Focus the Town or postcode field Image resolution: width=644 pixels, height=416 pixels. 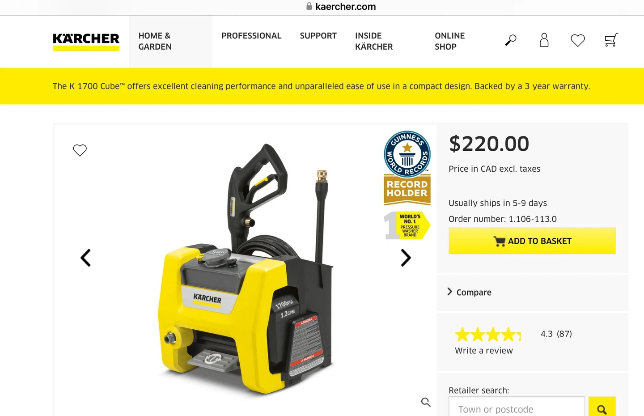tap(517, 408)
